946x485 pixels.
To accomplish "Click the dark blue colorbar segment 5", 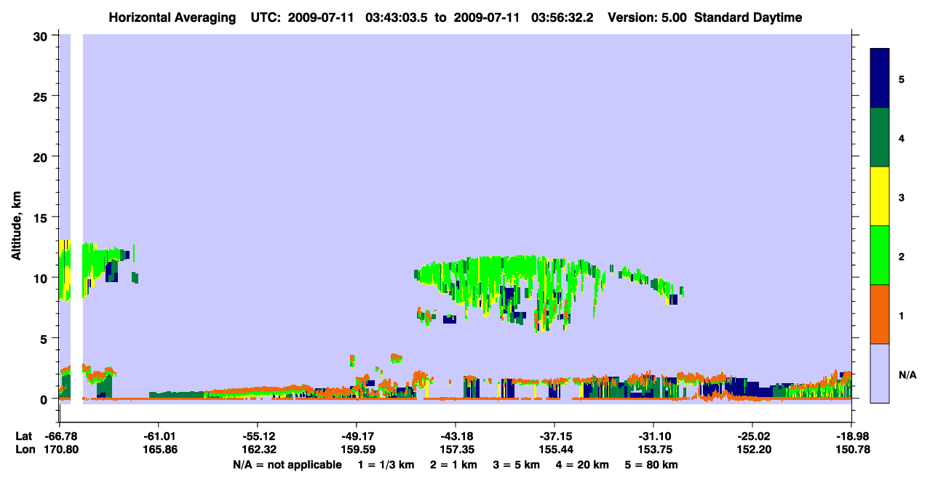I will click(x=880, y=79).
